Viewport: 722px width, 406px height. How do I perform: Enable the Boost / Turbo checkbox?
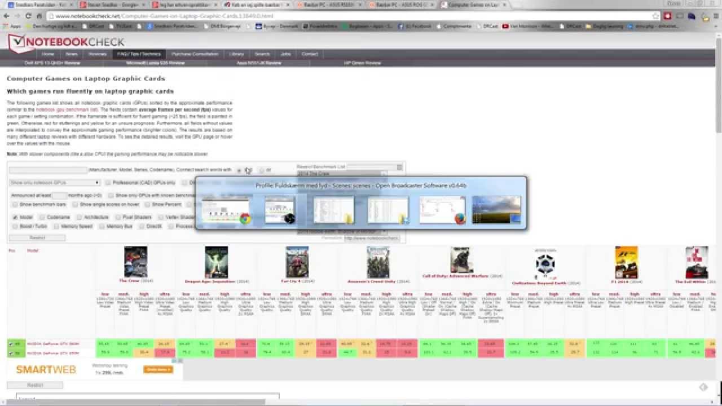(15, 227)
